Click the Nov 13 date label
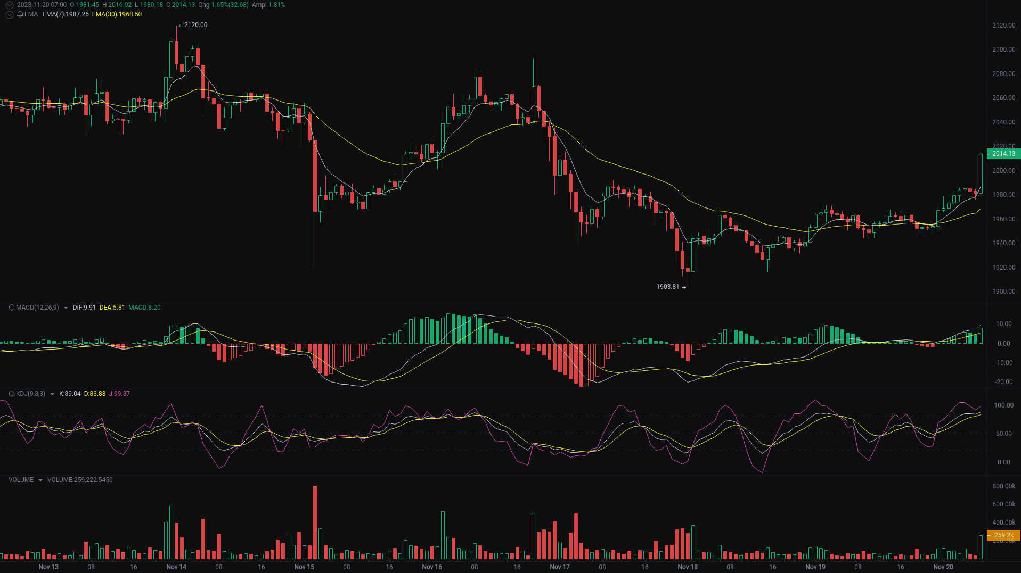The image size is (1021, 573). (48, 567)
